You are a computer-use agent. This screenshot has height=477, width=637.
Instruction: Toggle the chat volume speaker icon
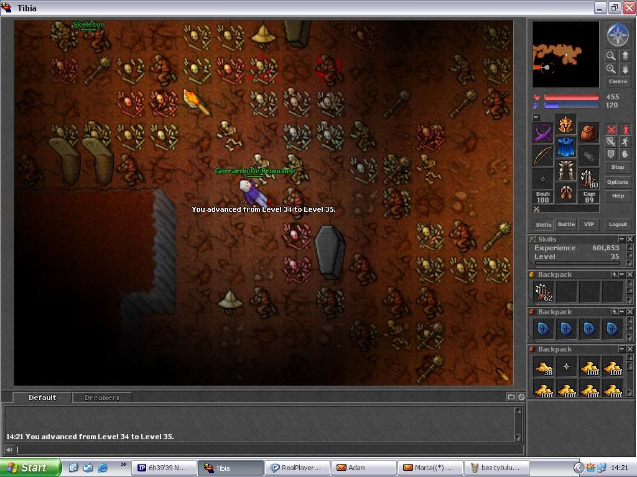point(9,450)
